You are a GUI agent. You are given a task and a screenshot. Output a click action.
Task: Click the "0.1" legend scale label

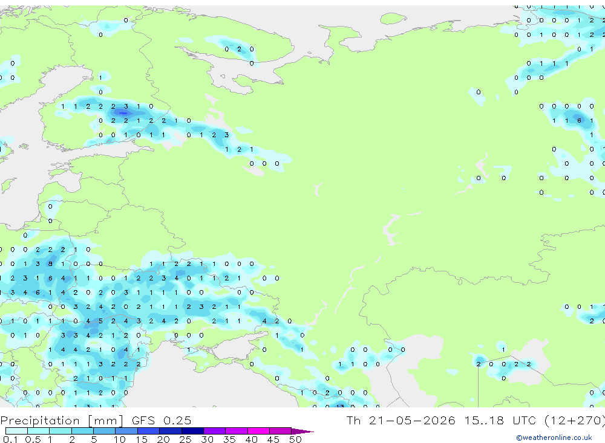click(10, 439)
